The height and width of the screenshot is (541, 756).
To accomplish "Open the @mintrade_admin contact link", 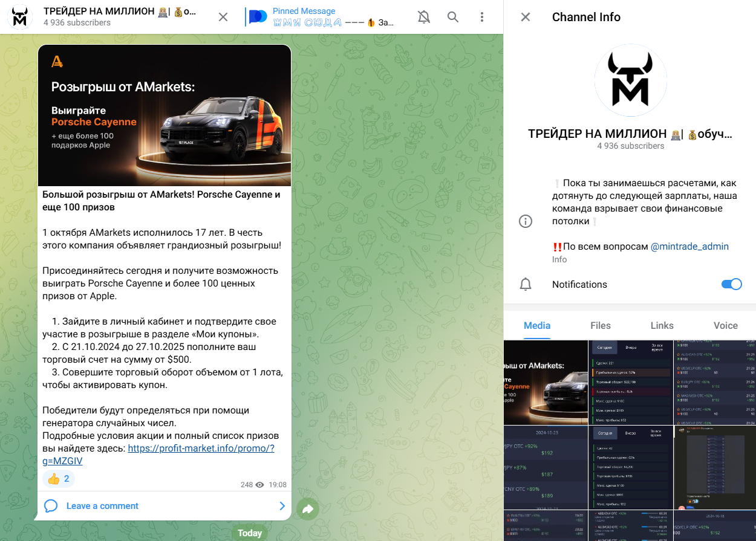I will (689, 247).
